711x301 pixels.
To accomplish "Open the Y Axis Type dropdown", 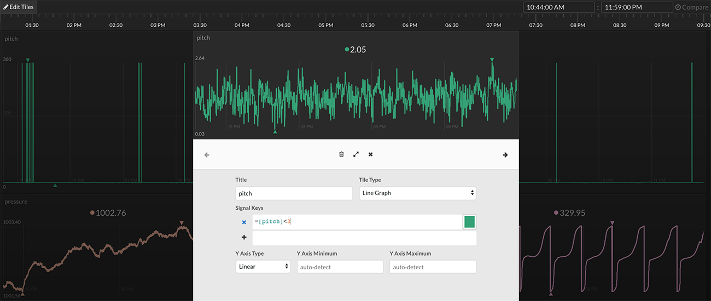I will (263, 267).
